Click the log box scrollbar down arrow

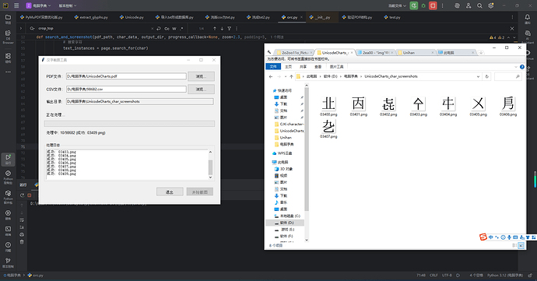pyautogui.click(x=210, y=177)
